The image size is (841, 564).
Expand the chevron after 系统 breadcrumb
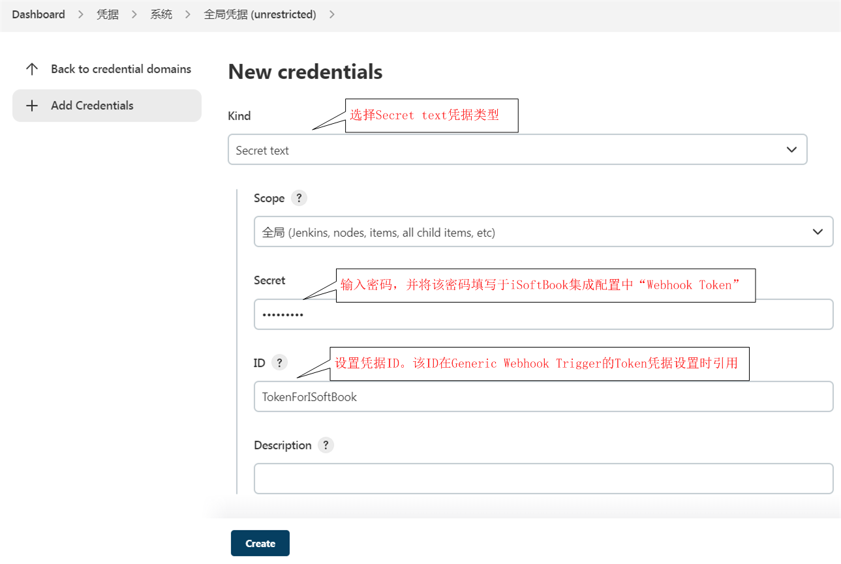[188, 14]
